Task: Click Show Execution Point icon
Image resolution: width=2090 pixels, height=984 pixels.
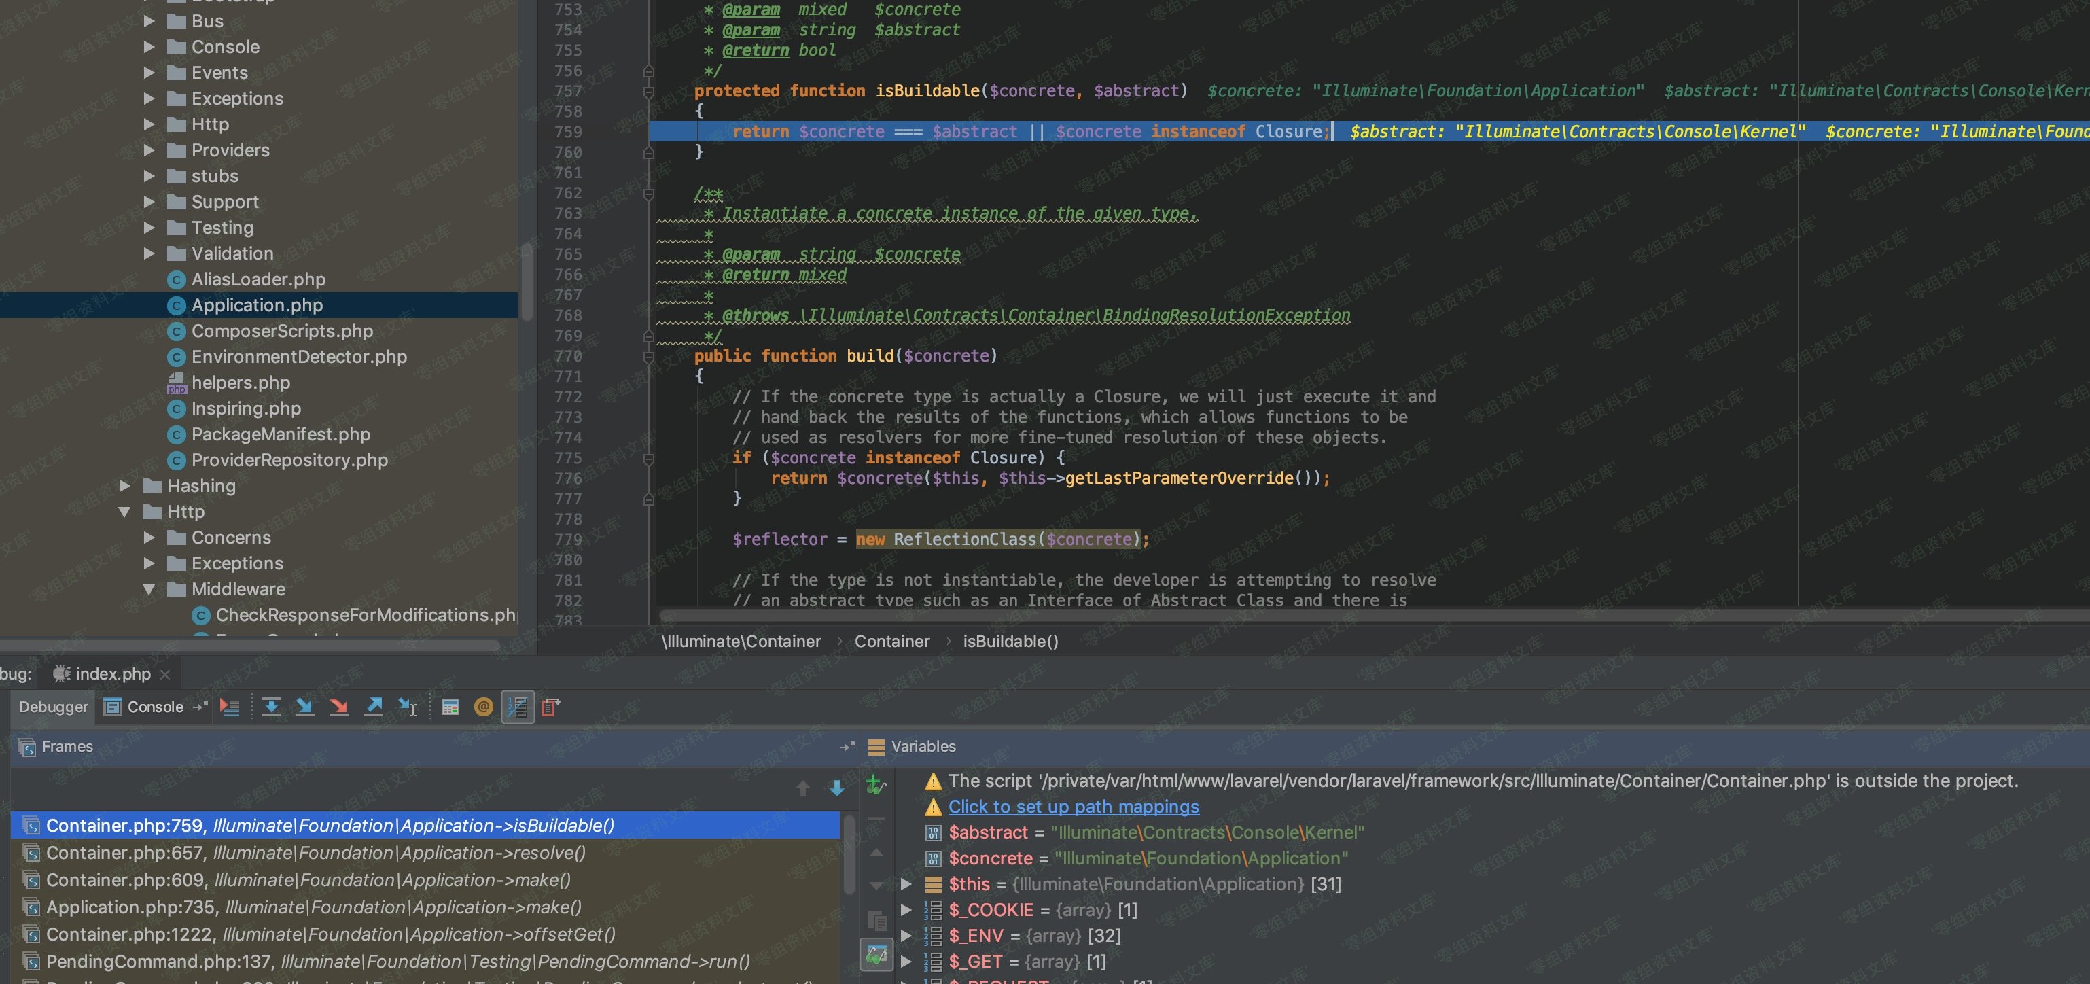Action: tap(230, 707)
